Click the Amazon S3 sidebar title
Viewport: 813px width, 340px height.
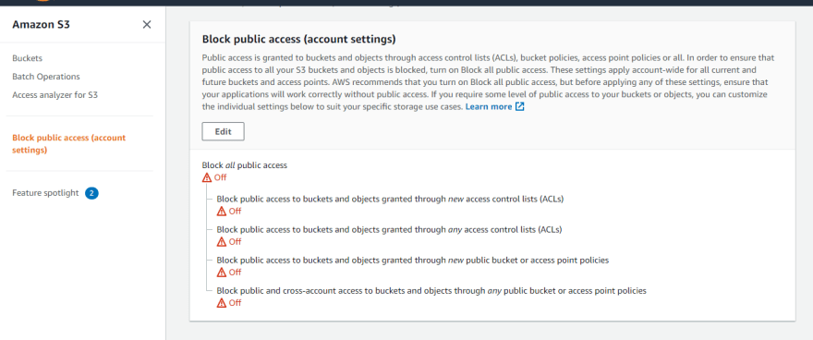(x=41, y=24)
